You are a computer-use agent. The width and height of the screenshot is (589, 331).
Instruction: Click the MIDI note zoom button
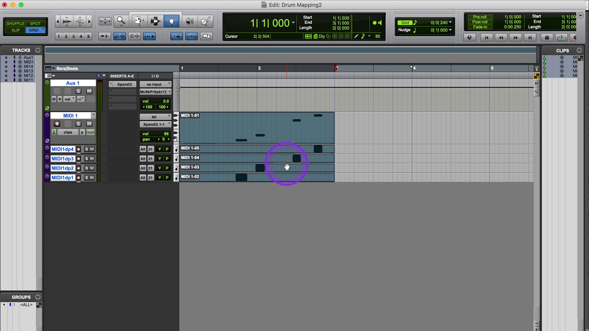pyautogui.click(x=80, y=21)
